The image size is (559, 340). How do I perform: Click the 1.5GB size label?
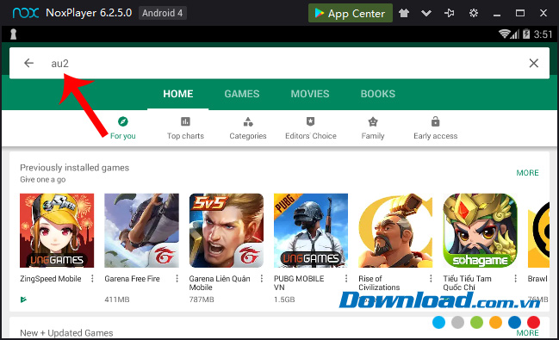coord(284,300)
